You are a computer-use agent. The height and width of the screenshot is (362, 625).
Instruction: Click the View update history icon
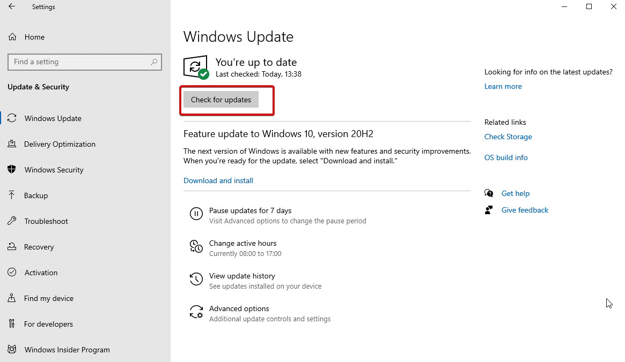click(196, 280)
